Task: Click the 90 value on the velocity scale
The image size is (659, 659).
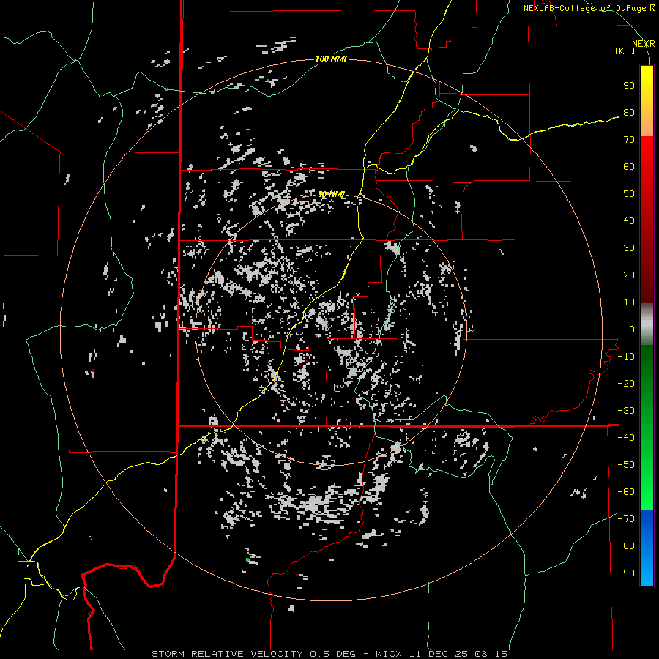Action: 629,86
